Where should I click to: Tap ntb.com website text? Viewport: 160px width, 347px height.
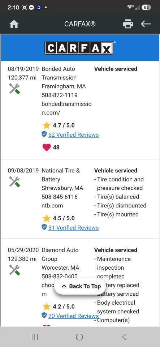(52, 206)
